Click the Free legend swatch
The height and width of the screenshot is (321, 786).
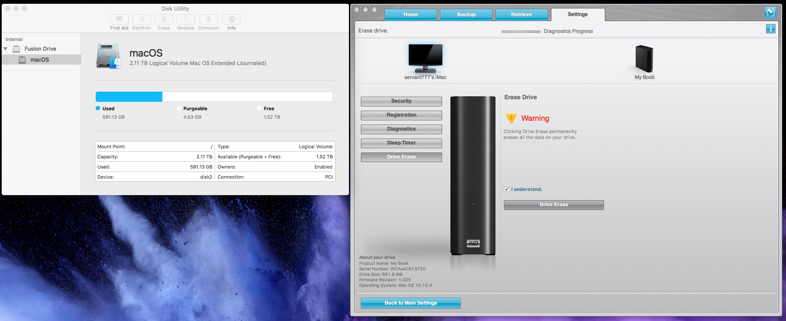pyautogui.click(x=259, y=108)
